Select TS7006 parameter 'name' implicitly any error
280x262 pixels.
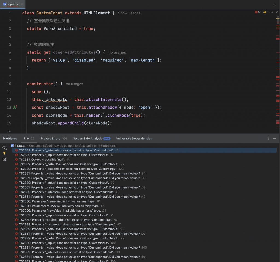coord(58,201)
